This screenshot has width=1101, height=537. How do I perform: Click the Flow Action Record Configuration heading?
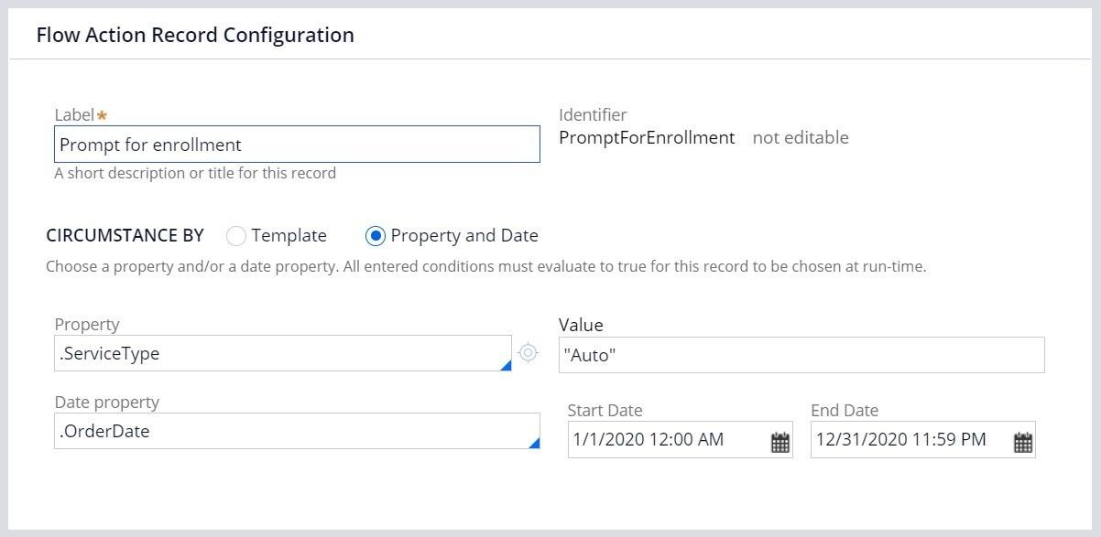click(195, 36)
